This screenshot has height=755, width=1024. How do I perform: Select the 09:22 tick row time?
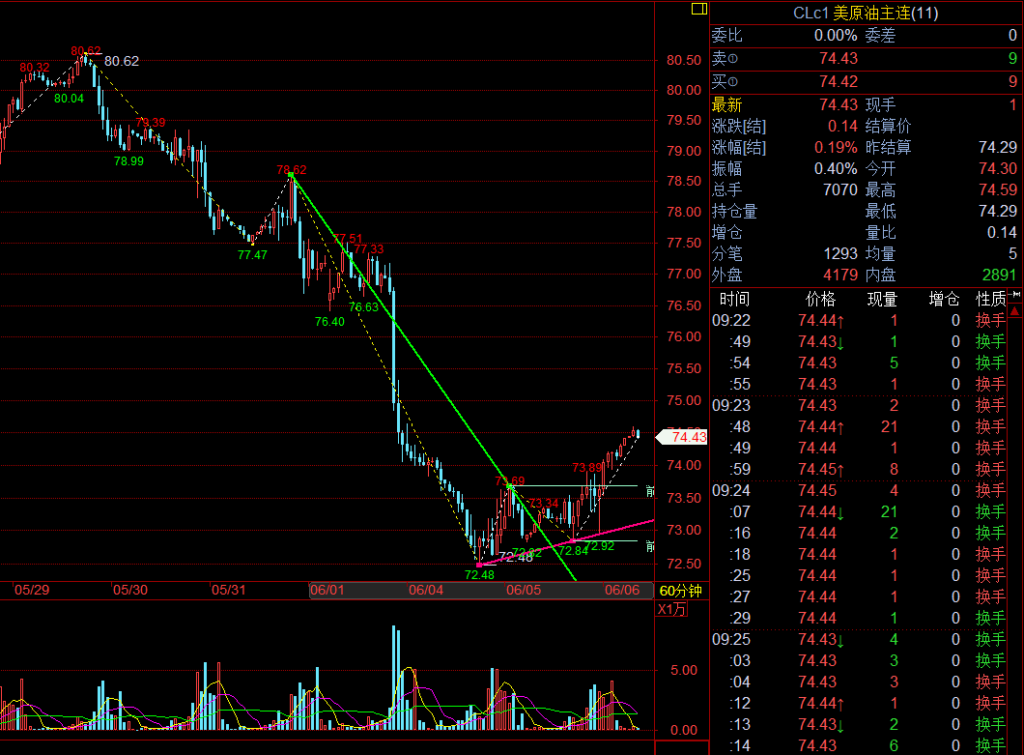731,320
